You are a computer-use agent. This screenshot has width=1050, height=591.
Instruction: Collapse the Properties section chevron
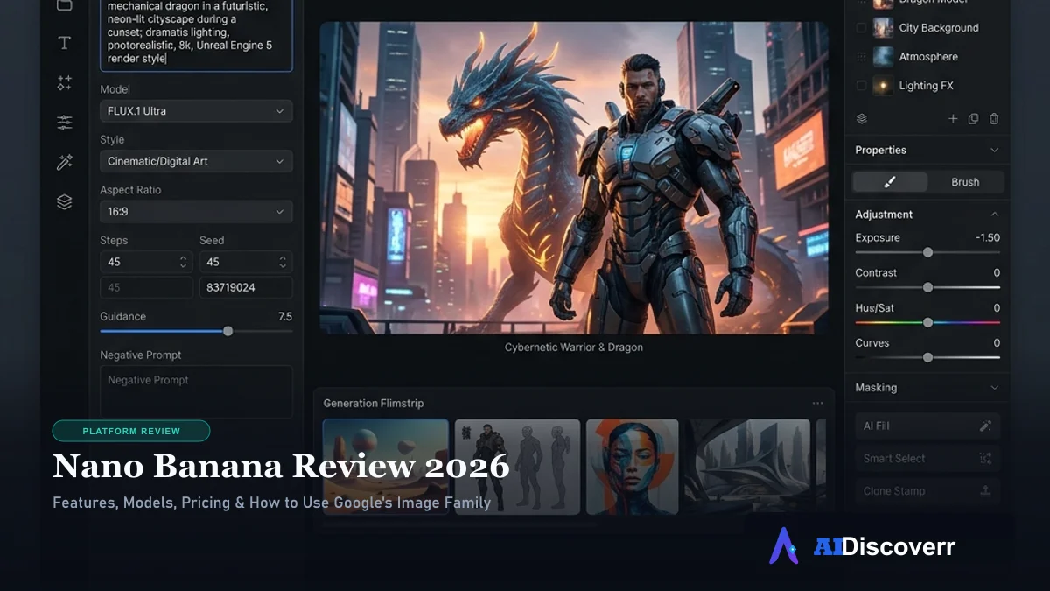click(x=994, y=151)
